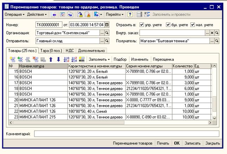
Task: Click the Печать button
Action: [x=163, y=143]
